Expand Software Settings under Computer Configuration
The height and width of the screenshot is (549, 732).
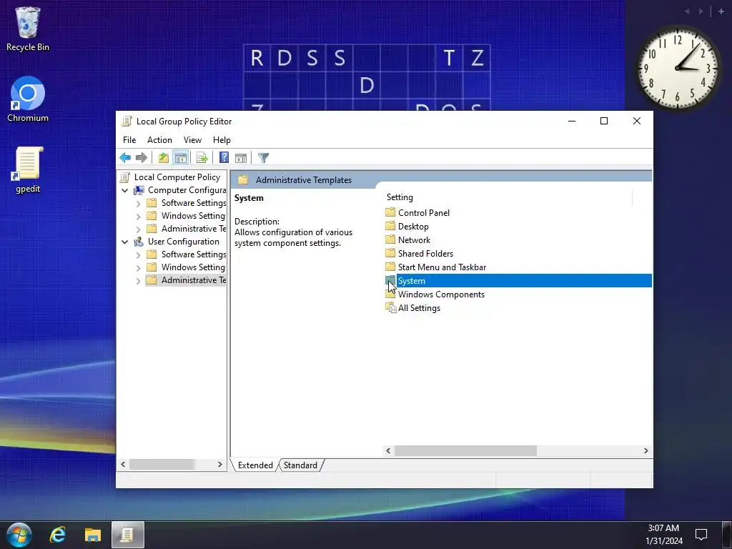click(x=138, y=204)
